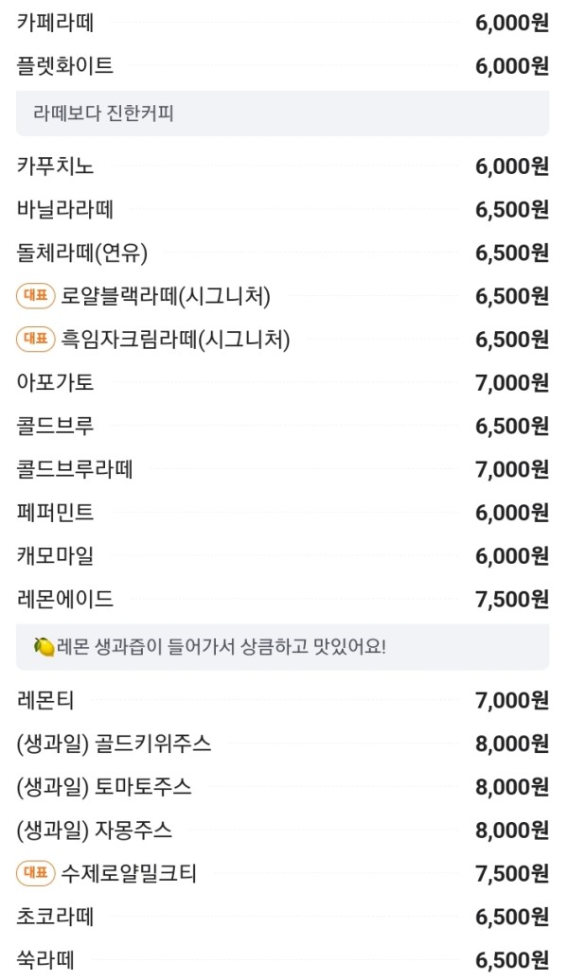Select the 레몬티 menu row
The height and width of the screenshot is (980, 568).
pyautogui.click(x=283, y=700)
